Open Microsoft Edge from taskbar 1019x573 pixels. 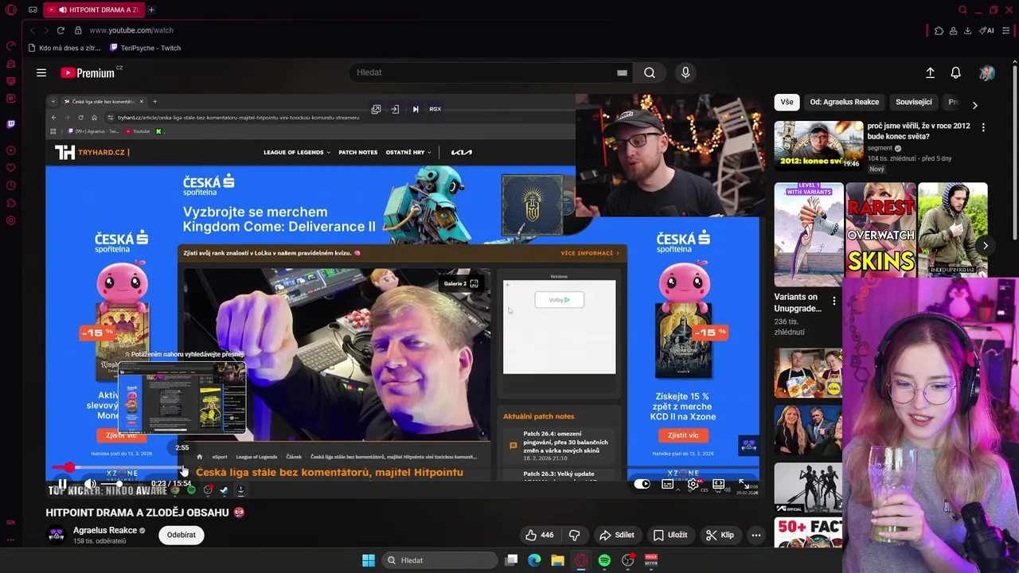pyautogui.click(x=534, y=560)
